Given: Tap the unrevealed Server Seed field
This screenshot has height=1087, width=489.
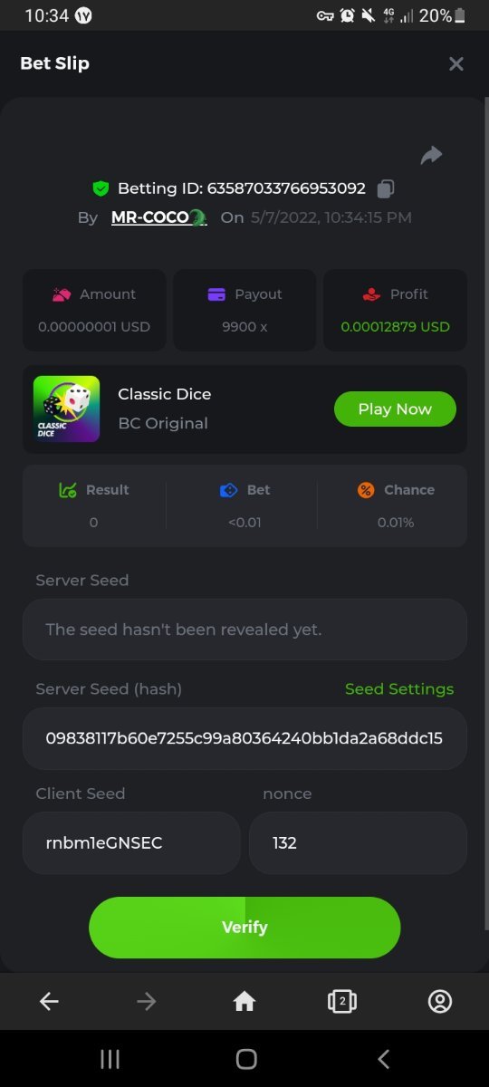Looking at the screenshot, I should [x=244, y=629].
